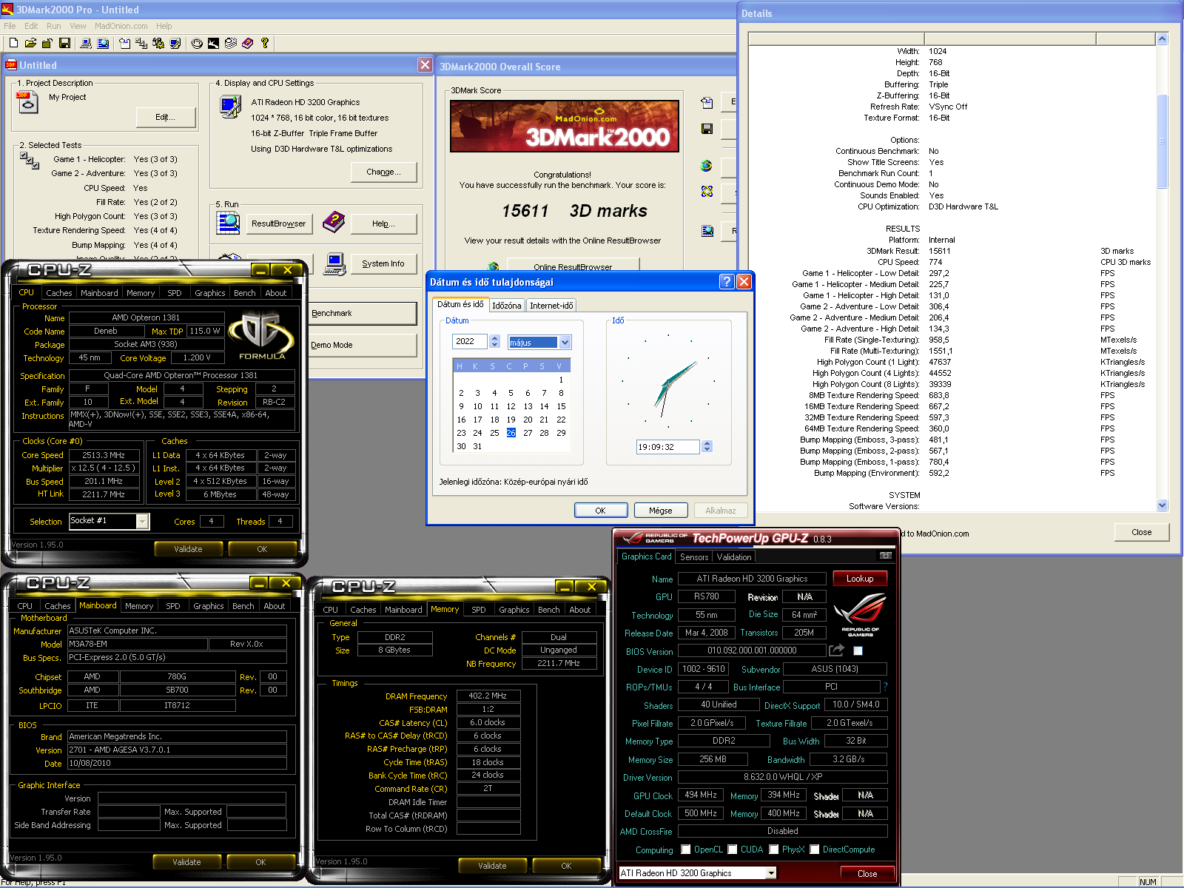Toggle the PhysX checkbox in GPU-Z
Image resolution: width=1184 pixels, height=888 pixels.
click(x=774, y=850)
